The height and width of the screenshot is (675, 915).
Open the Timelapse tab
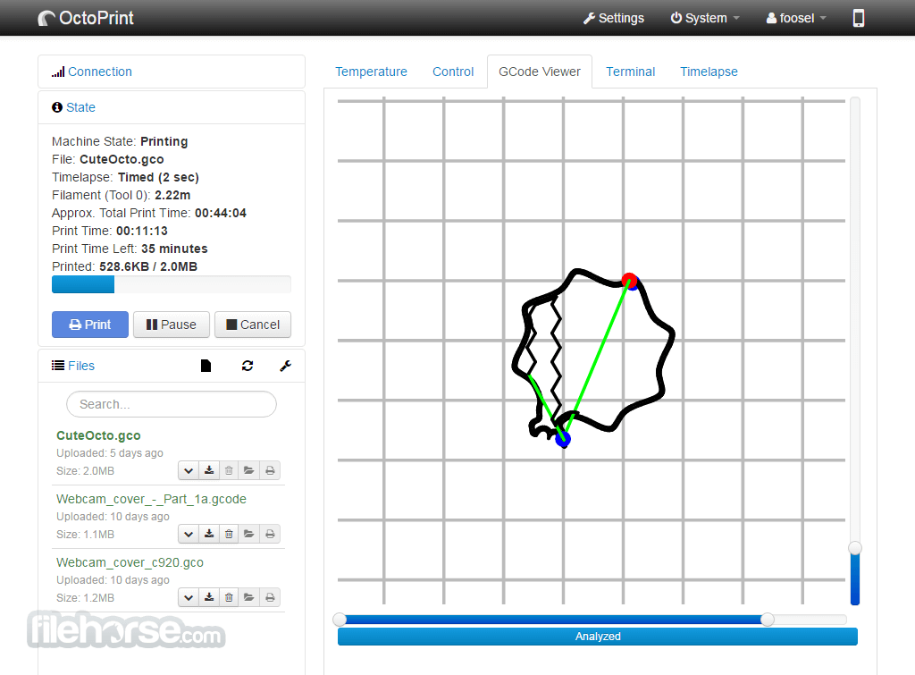(x=709, y=72)
